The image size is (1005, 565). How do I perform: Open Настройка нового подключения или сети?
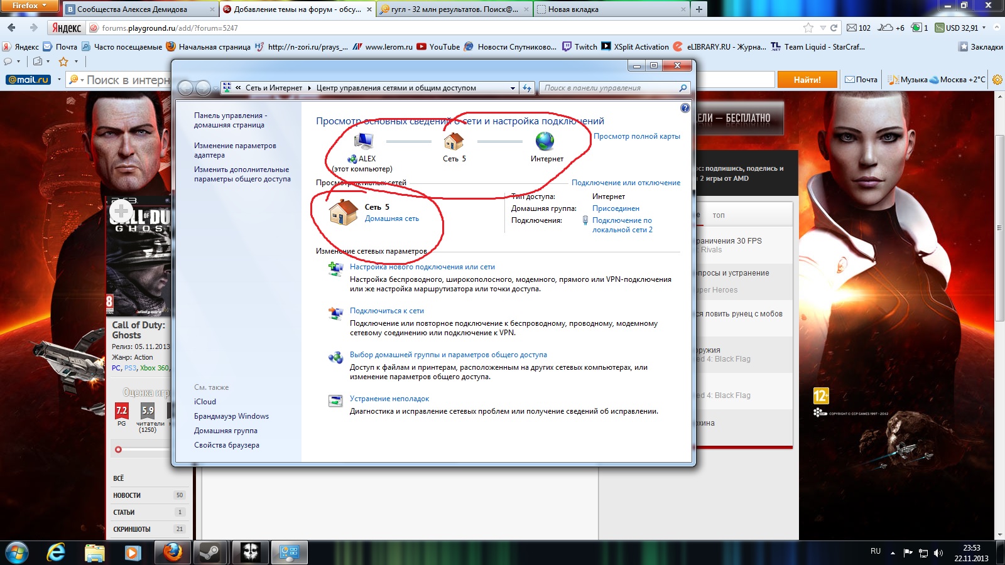pos(422,267)
